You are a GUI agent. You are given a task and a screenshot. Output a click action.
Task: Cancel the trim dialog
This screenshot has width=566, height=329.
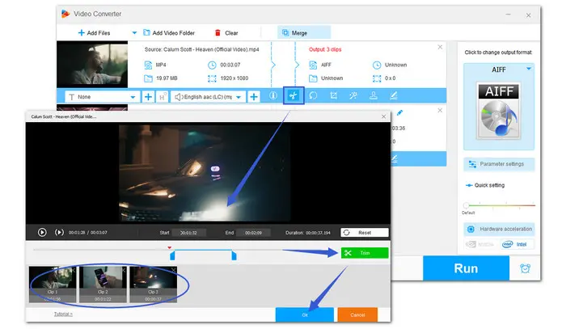(x=357, y=314)
